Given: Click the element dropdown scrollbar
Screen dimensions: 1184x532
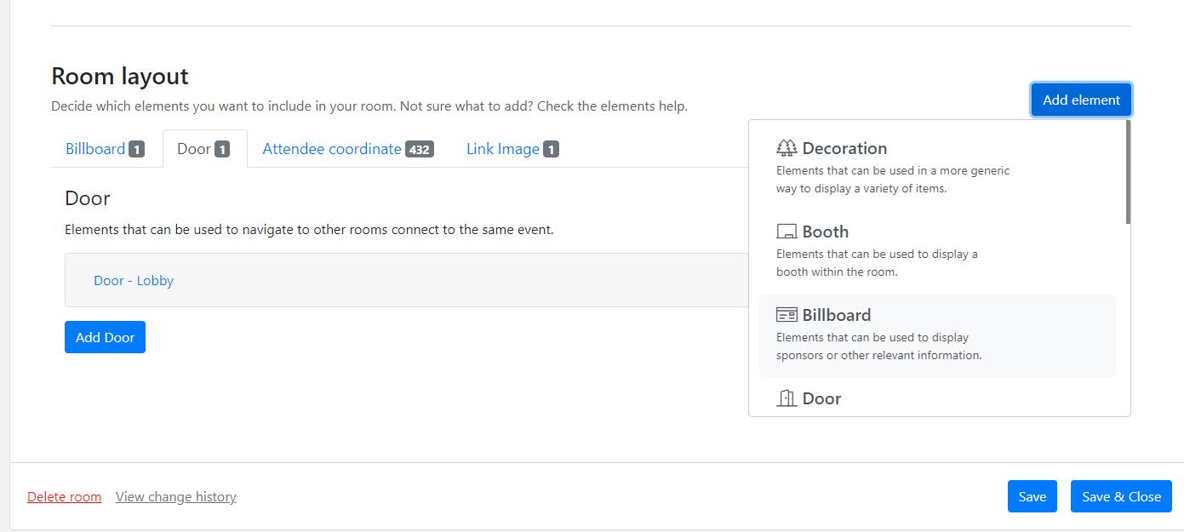Looking at the screenshot, I should tap(1128, 173).
